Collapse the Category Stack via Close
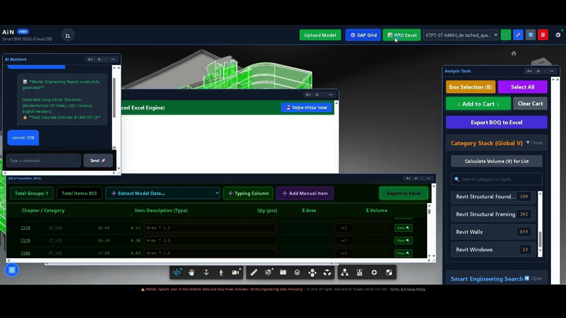Image resolution: width=566 pixels, height=318 pixels. [534, 143]
